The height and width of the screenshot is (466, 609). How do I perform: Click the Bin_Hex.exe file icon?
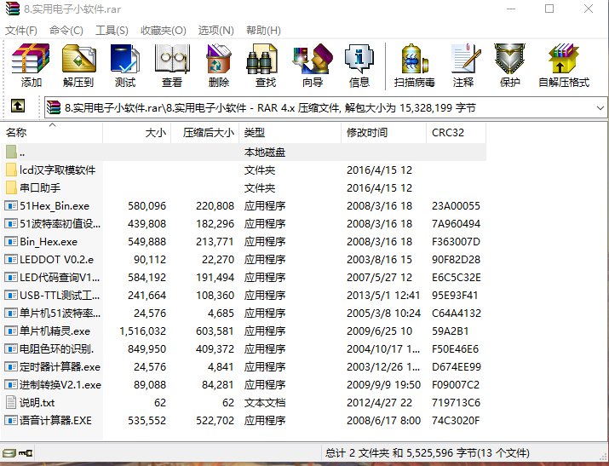coord(11,241)
